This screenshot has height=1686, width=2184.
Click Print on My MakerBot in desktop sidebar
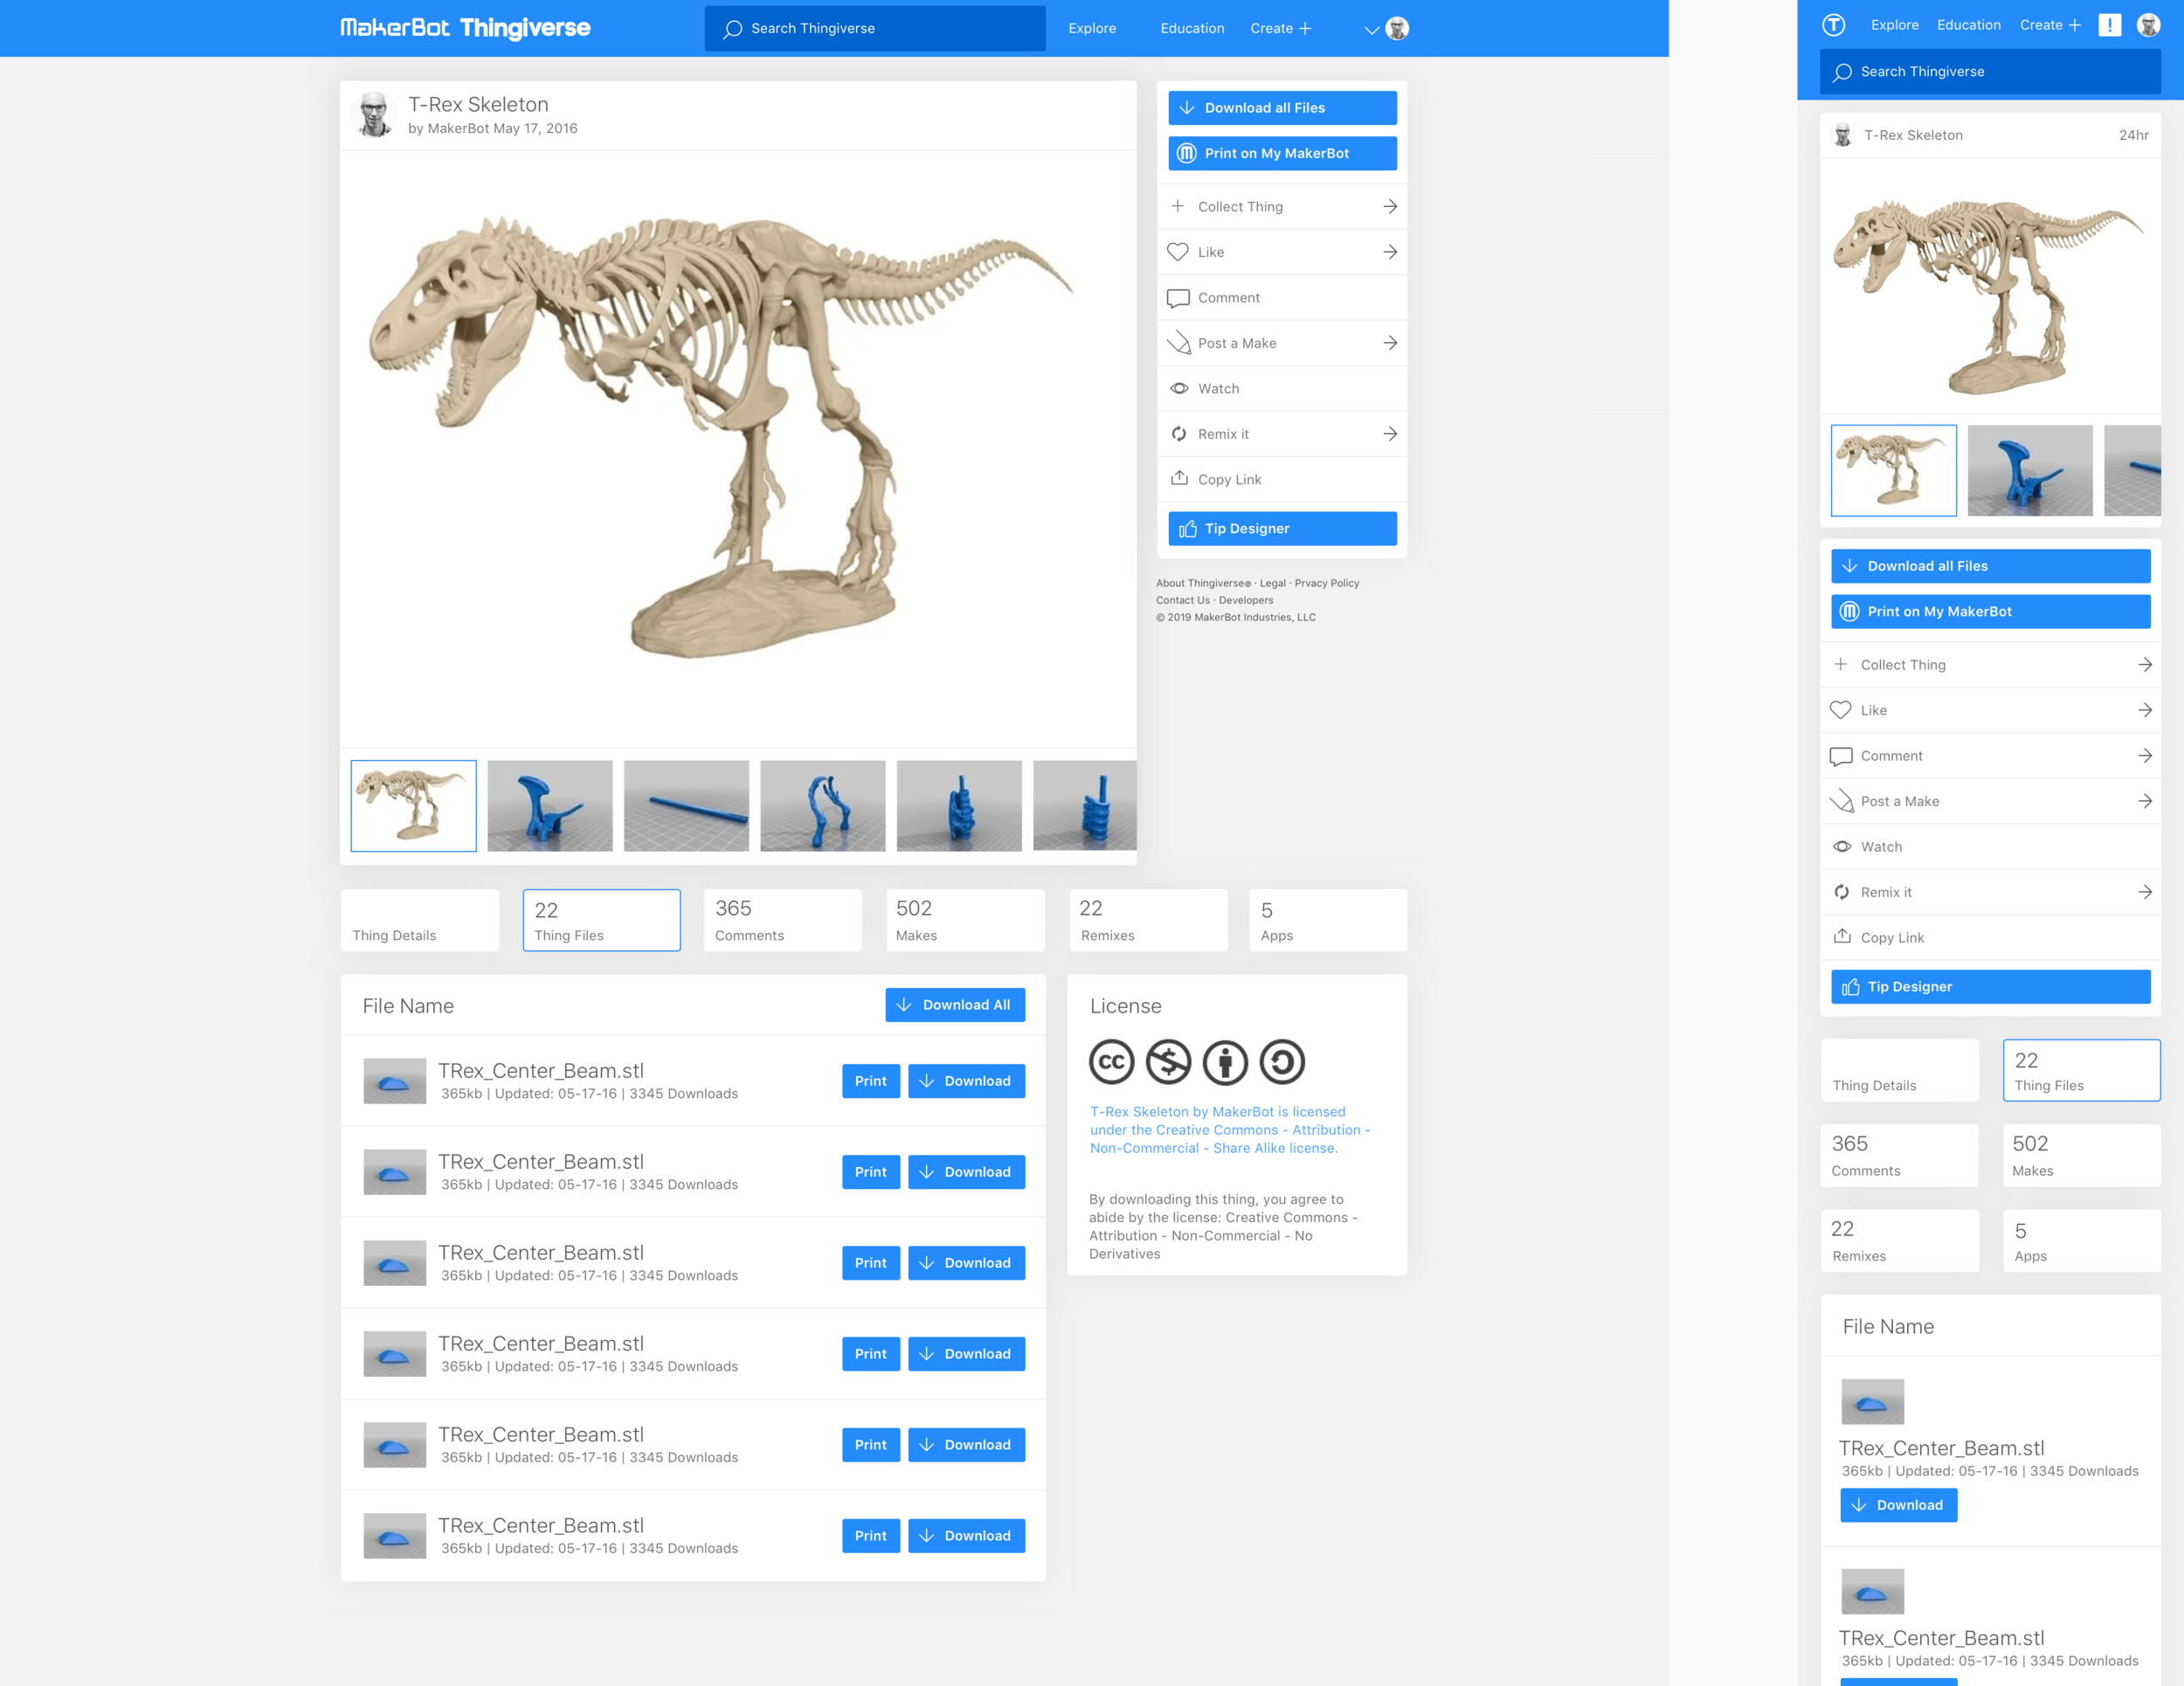1282,153
